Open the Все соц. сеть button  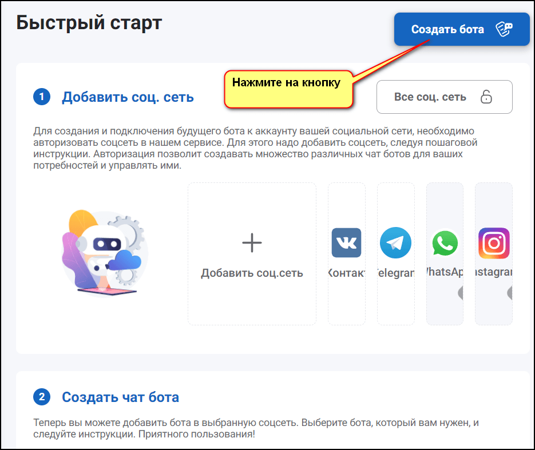point(430,97)
